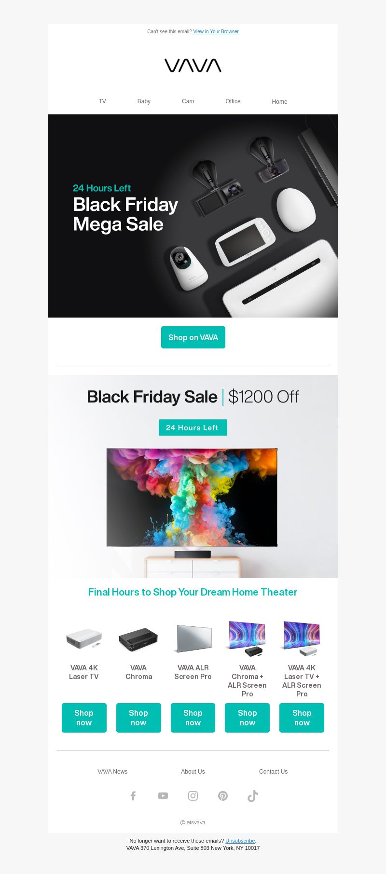The height and width of the screenshot is (874, 386).
Task: Open the Facebook social icon
Action: tap(133, 796)
